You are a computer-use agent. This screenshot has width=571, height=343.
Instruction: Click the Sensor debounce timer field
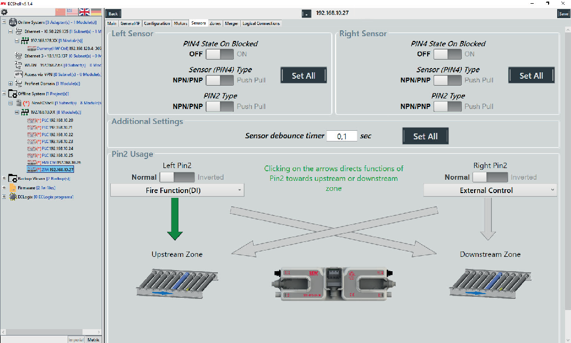click(341, 136)
